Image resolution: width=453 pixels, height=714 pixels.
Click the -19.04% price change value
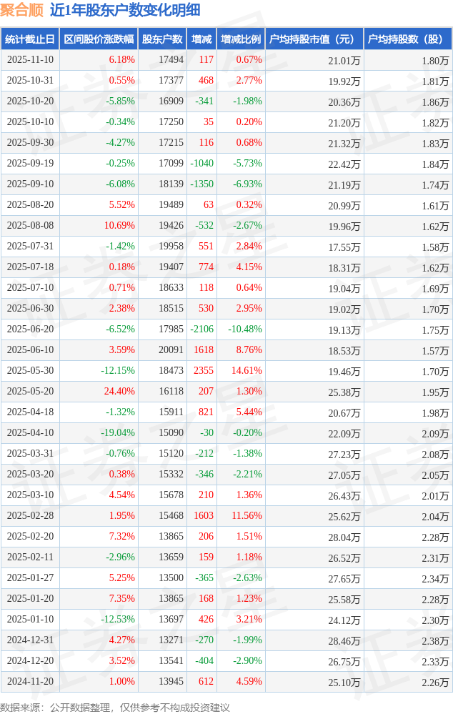pyautogui.click(x=118, y=433)
